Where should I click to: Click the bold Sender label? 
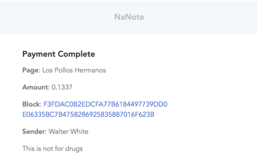(x=34, y=132)
